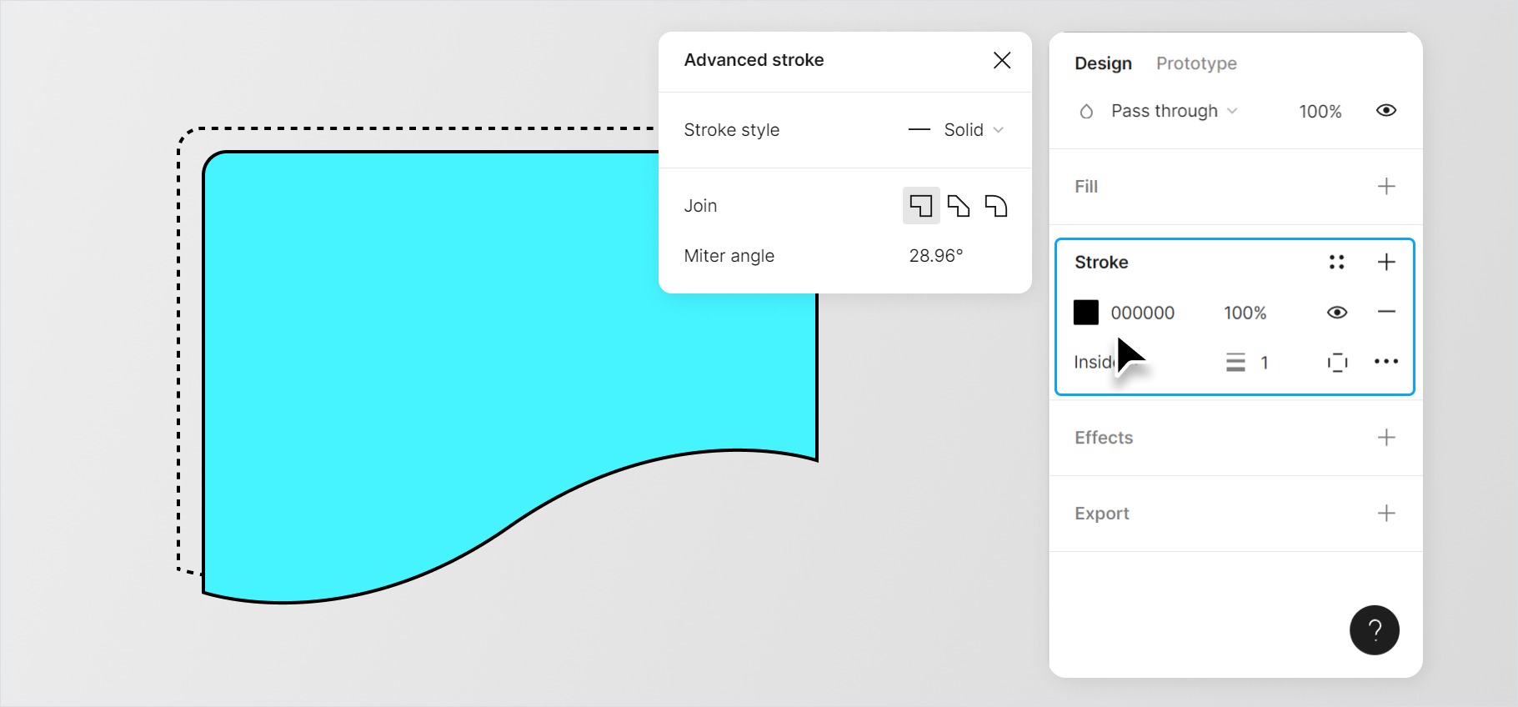1518x707 pixels.
Task: Click the help question mark button
Action: pyautogui.click(x=1374, y=630)
